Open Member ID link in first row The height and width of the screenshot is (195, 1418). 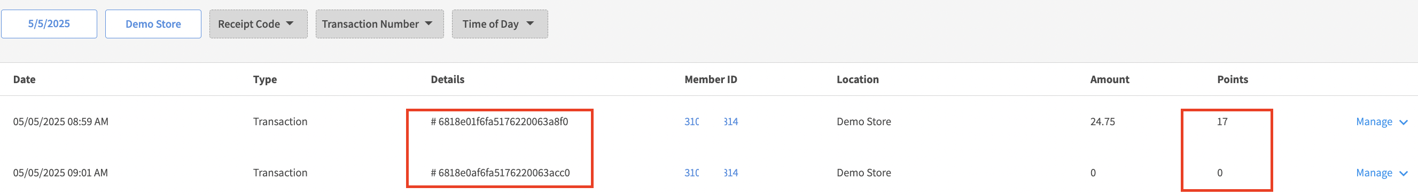tap(711, 122)
